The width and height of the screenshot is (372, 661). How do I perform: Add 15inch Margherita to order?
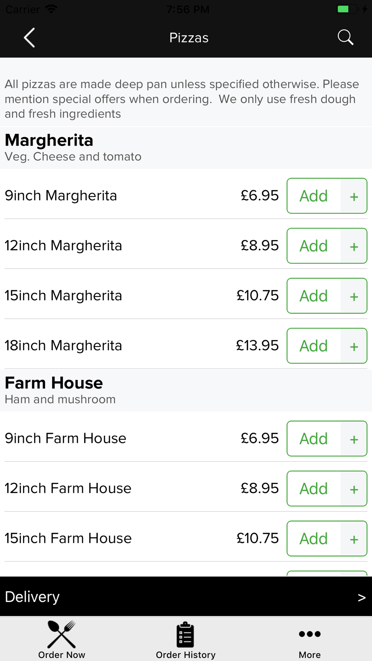coord(314,296)
